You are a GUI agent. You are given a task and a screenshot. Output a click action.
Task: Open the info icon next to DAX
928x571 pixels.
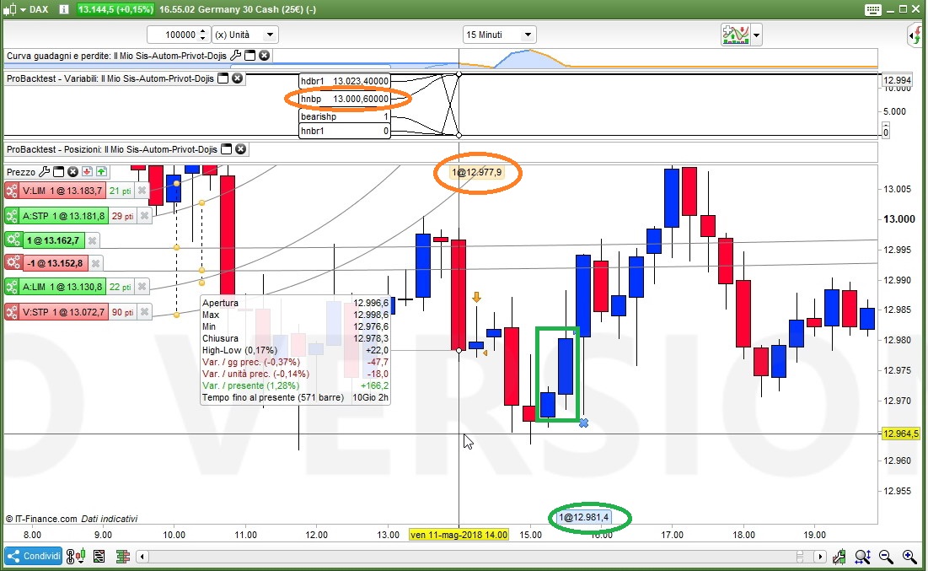click(x=64, y=9)
